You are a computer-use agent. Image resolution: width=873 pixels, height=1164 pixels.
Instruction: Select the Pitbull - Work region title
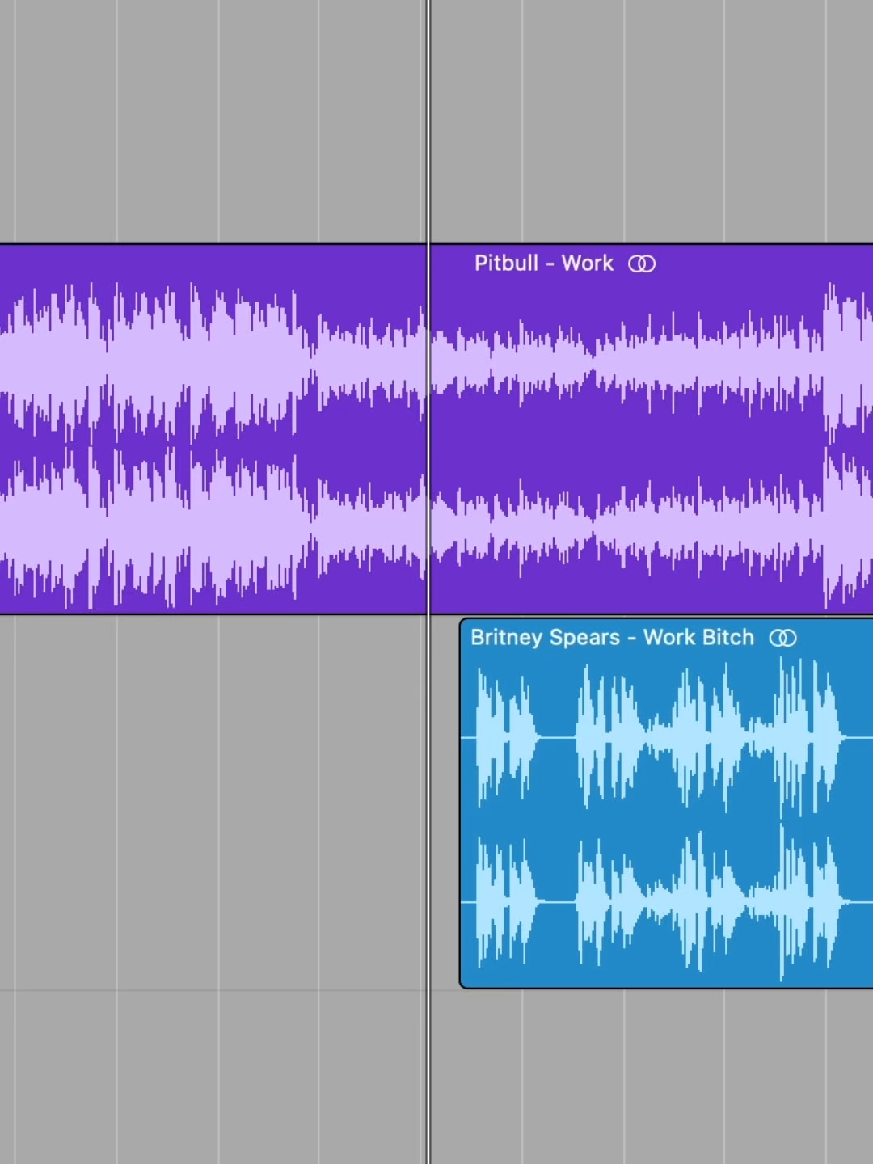544,264
